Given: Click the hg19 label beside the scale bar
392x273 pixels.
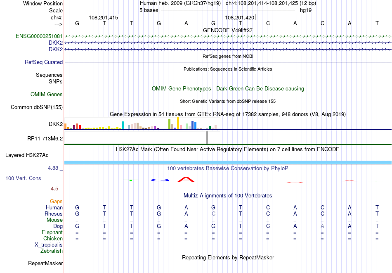Looking at the screenshot, I should 306,10.
